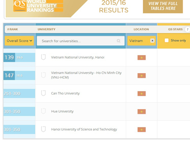Click Vietnam flag in Vietnam National University, Hanoi row

(142, 58)
